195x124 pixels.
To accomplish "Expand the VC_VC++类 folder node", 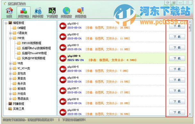I will [11, 68].
